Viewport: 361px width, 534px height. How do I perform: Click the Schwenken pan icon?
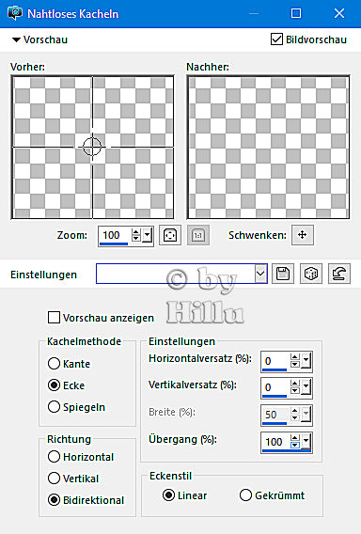(x=303, y=235)
